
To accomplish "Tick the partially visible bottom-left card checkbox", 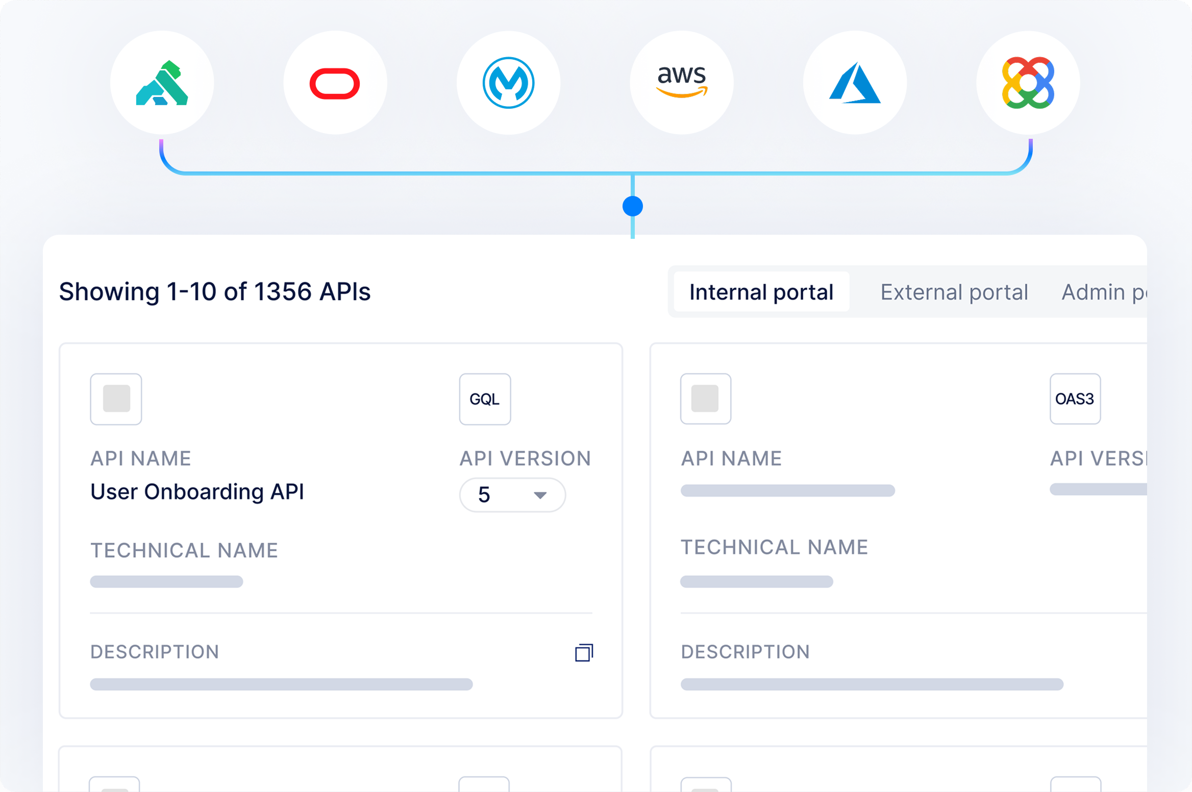I will 115,786.
